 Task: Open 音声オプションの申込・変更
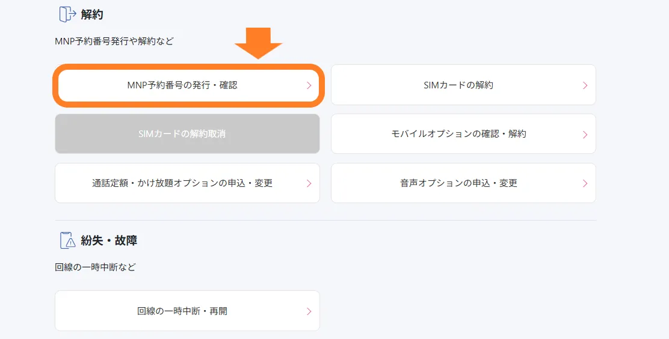pos(458,183)
